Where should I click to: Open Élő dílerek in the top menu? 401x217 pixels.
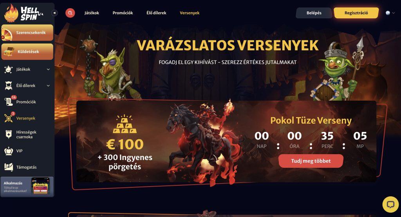[156, 13]
